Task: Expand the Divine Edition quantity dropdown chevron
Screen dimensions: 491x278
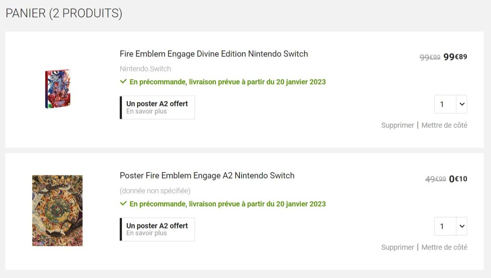Action: click(x=462, y=104)
